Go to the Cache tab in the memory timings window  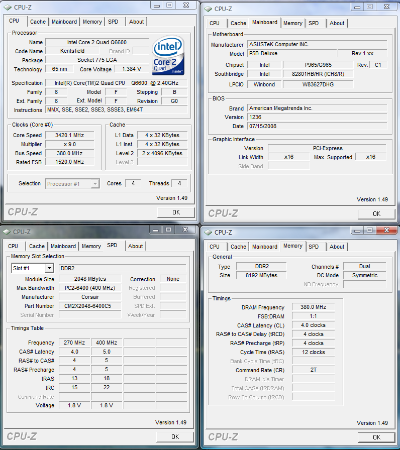point(238,247)
